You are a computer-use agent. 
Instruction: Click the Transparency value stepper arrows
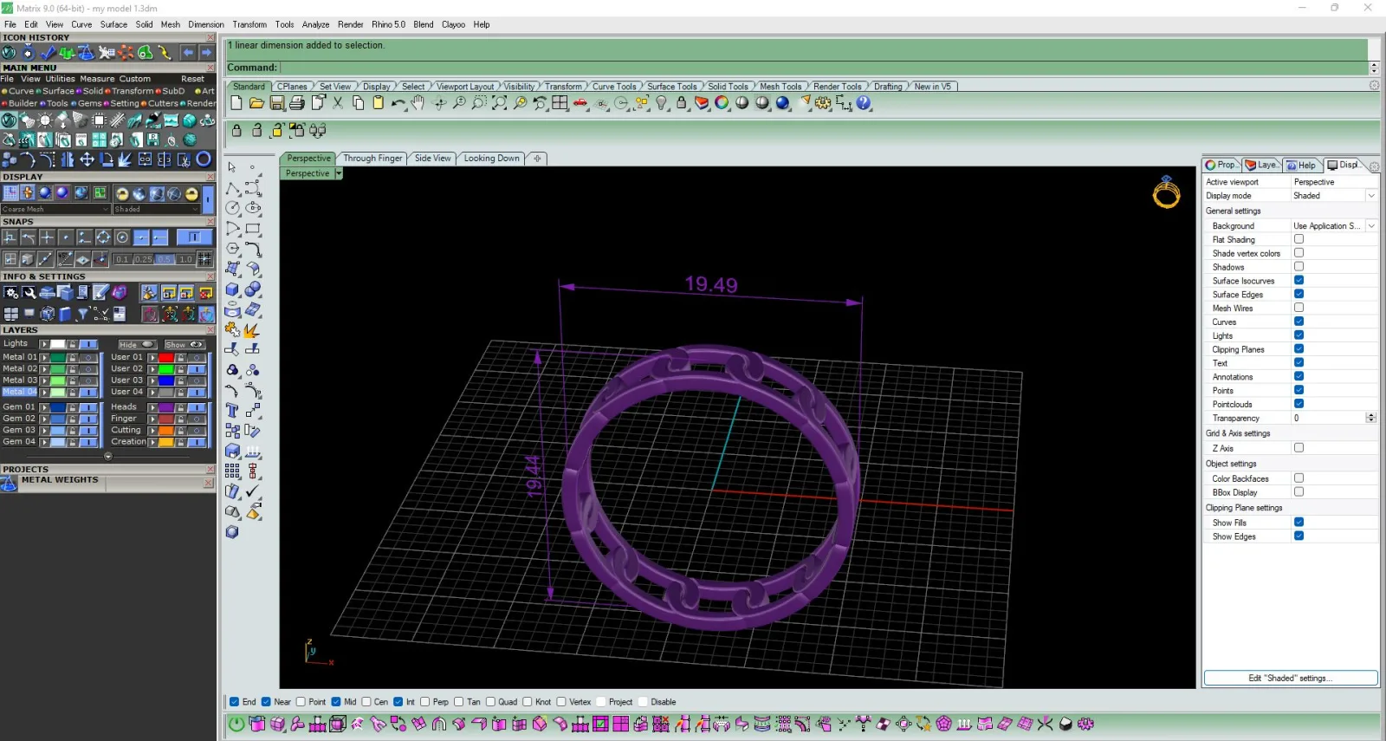point(1370,418)
